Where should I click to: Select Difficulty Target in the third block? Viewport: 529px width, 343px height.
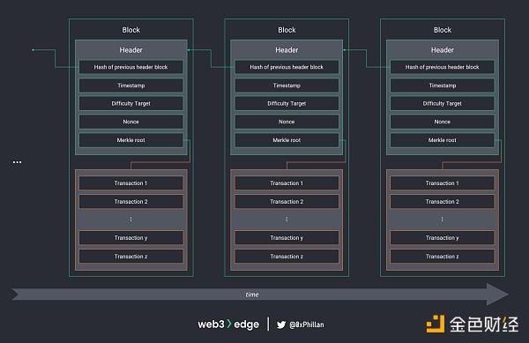[443, 103]
